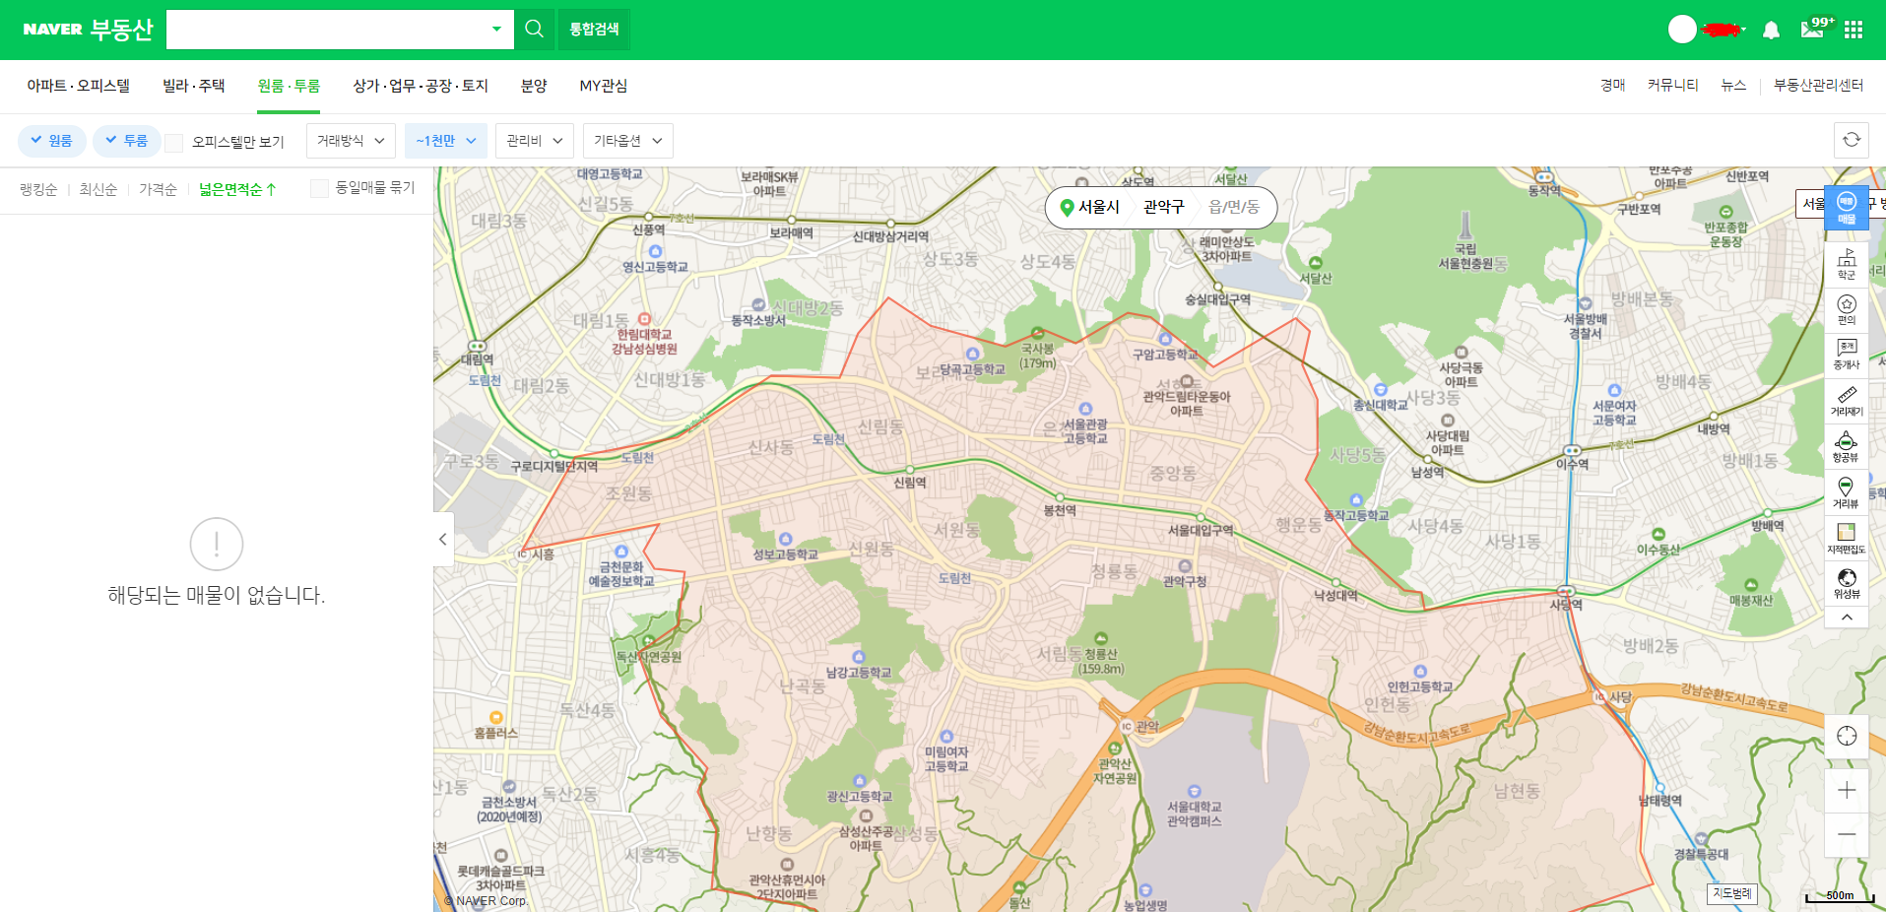Viewport: 1886px width, 912px height.
Task: Collapse the map tools panel chevron
Action: click(1847, 618)
